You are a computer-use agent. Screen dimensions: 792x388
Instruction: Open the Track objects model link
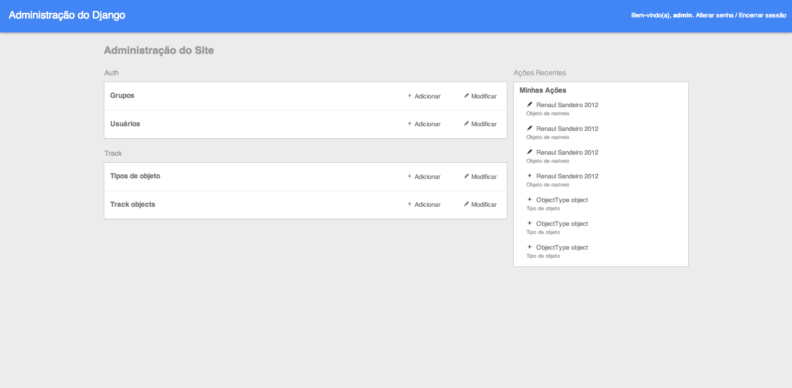[x=133, y=204]
